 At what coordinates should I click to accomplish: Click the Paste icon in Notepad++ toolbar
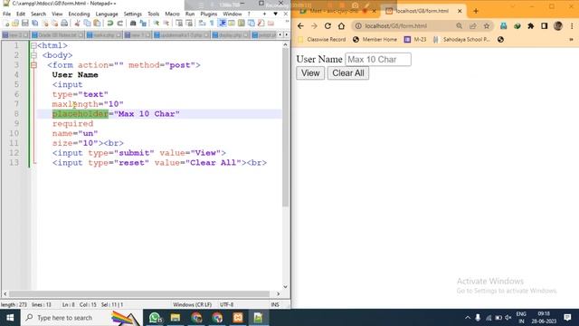tap(97, 24)
